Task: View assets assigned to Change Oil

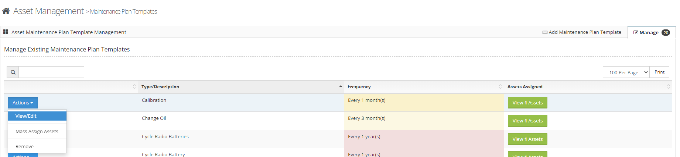Action: click(527, 121)
